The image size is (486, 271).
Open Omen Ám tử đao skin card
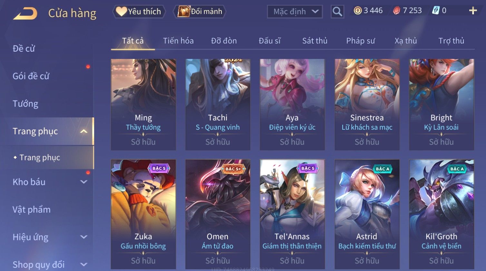pos(218,214)
